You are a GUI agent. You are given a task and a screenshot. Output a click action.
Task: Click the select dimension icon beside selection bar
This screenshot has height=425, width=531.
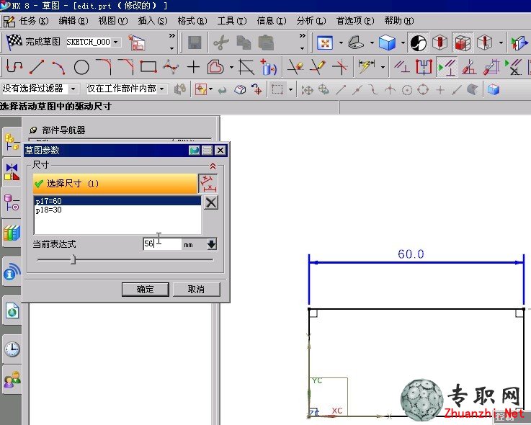tap(208, 184)
